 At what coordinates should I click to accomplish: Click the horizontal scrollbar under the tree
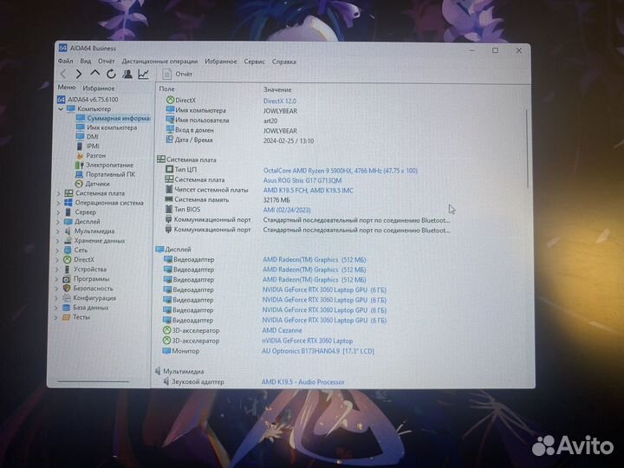pyautogui.click(x=93, y=381)
